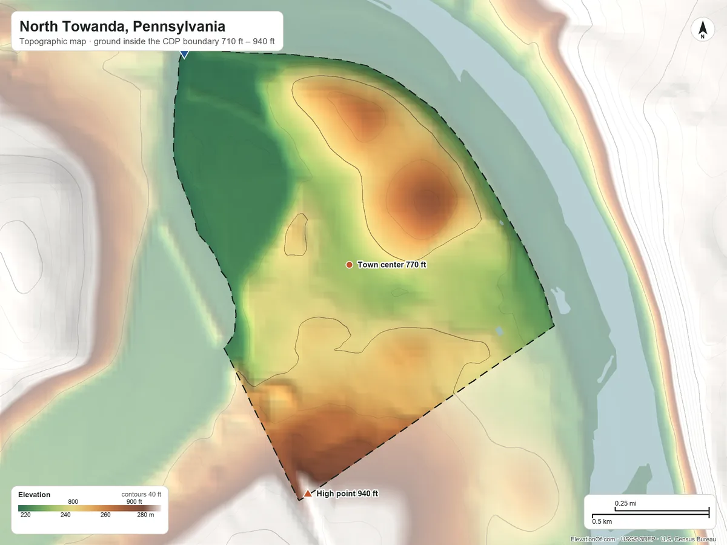Click the 900 ft legend tick label
Viewport: 727px width, 545px height.
pyautogui.click(x=134, y=501)
